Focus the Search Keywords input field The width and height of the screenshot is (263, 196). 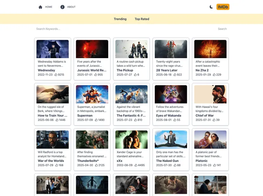pos(125,29)
